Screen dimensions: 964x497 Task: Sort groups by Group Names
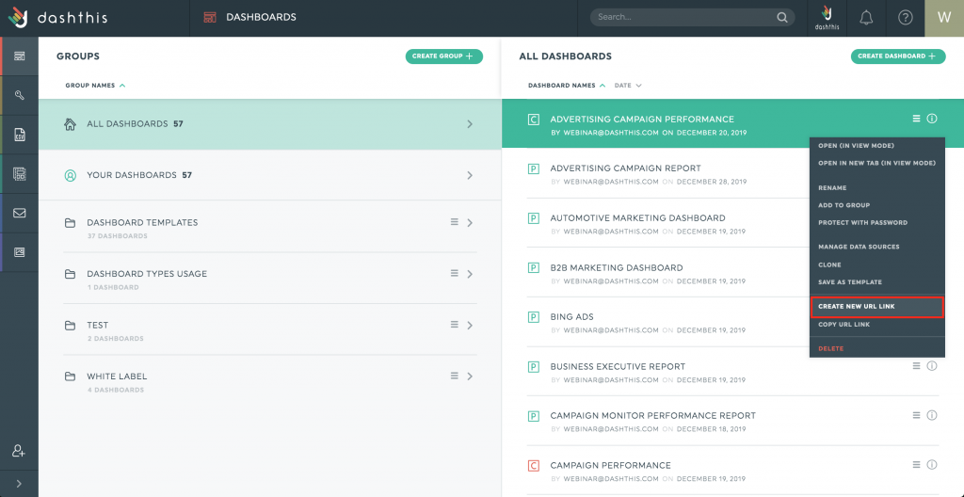pyautogui.click(x=95, y=86)
